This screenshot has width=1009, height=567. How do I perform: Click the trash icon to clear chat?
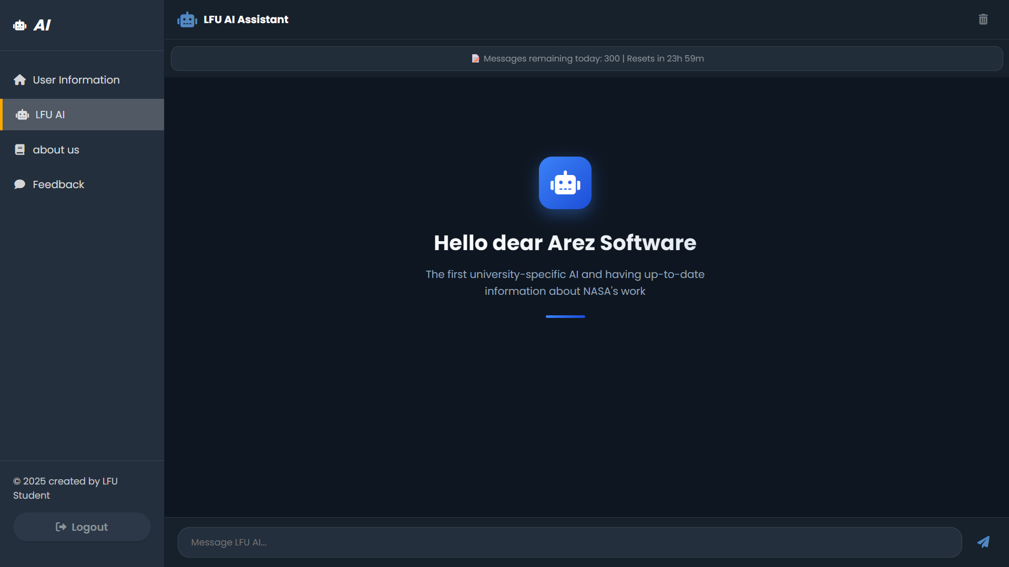(983, 19)
